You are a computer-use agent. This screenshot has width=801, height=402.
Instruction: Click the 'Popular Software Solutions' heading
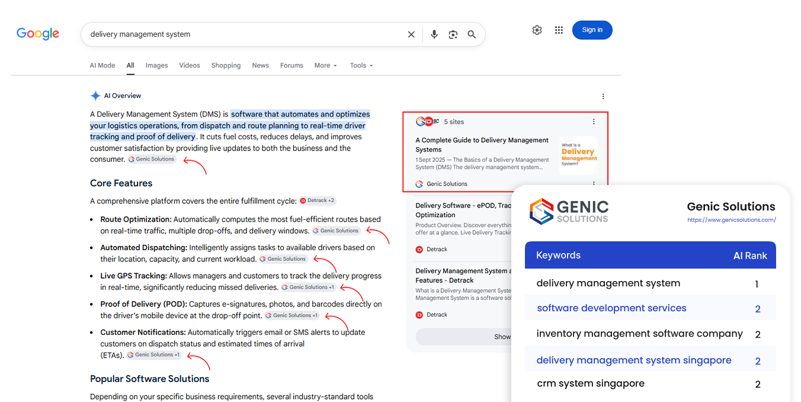click(x=150, y=379)
